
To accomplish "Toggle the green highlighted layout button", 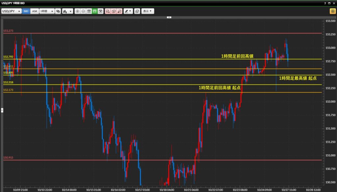I will coord(94,11).
